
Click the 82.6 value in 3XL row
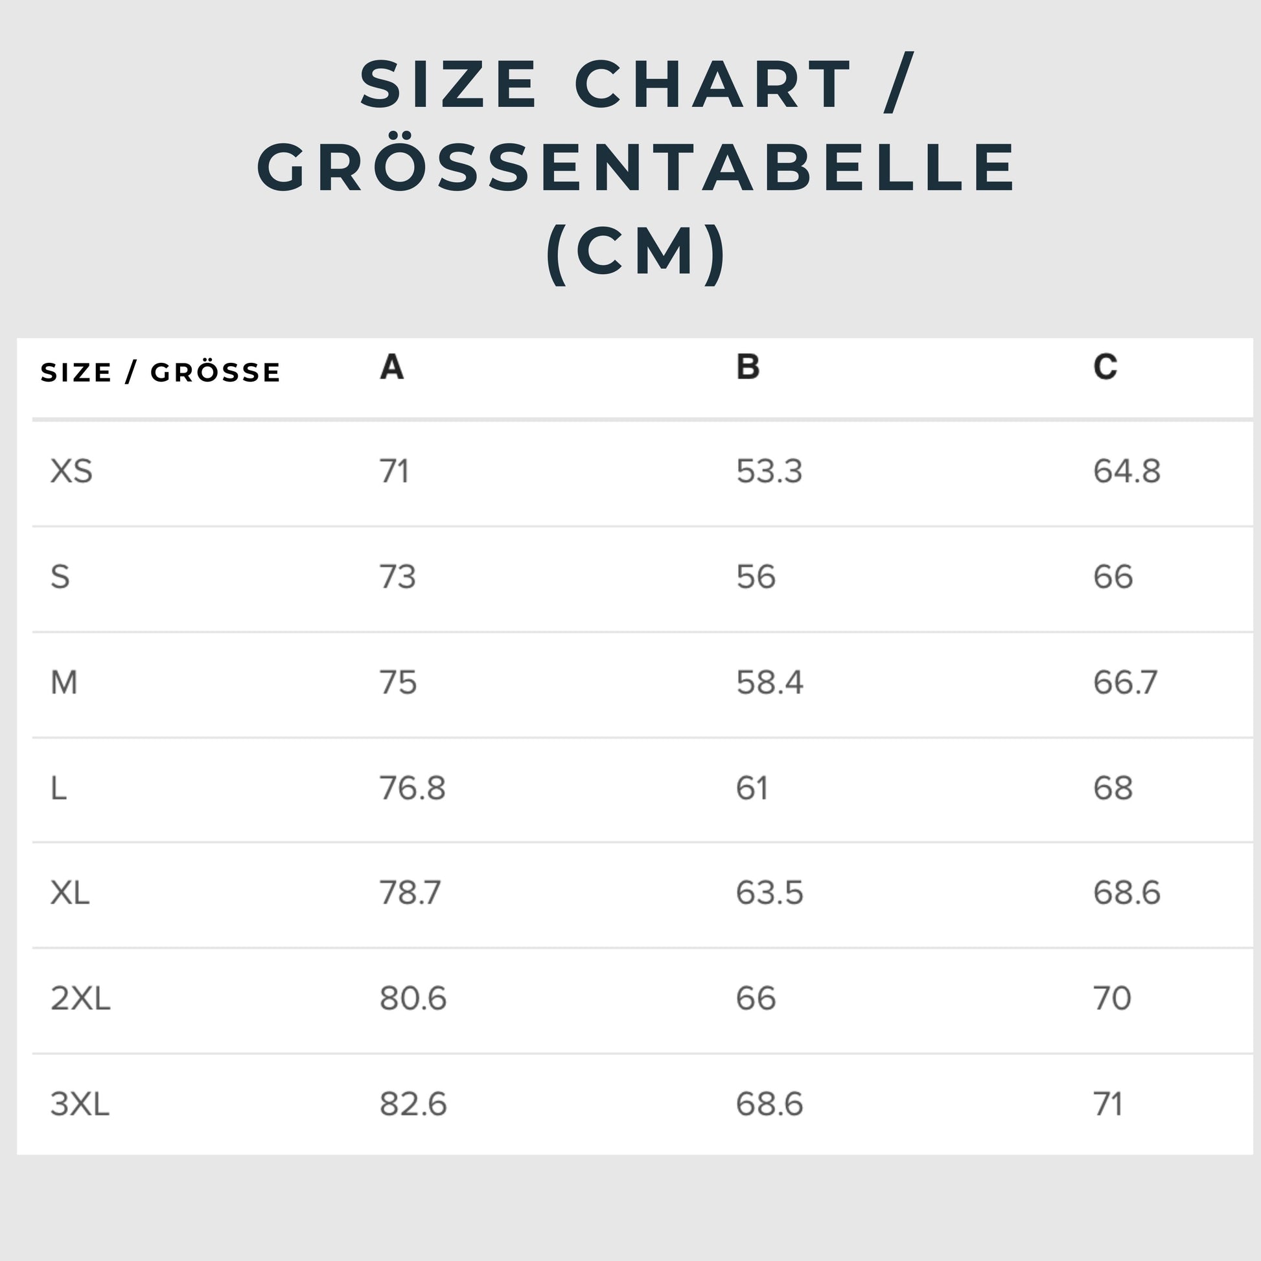coord(413,1104)
